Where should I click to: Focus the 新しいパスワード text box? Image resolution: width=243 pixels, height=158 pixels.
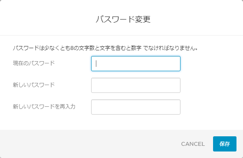tap(136, 85)
